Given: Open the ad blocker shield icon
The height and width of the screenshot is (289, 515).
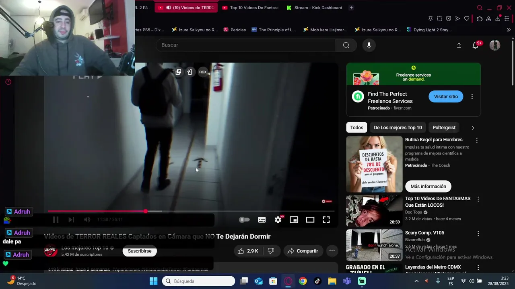Looking at the screenshot, I should (x=449, y=18).
